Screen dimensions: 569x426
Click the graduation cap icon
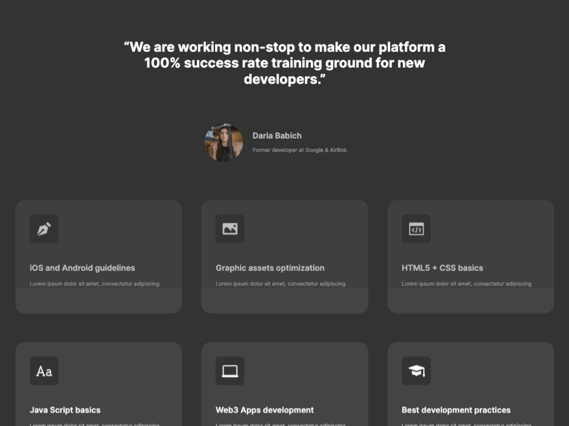417,371
